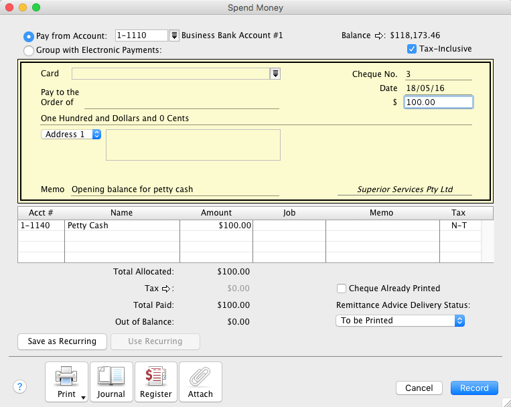
Task: Expand the Card dropdown list
Action: point(275,74)
